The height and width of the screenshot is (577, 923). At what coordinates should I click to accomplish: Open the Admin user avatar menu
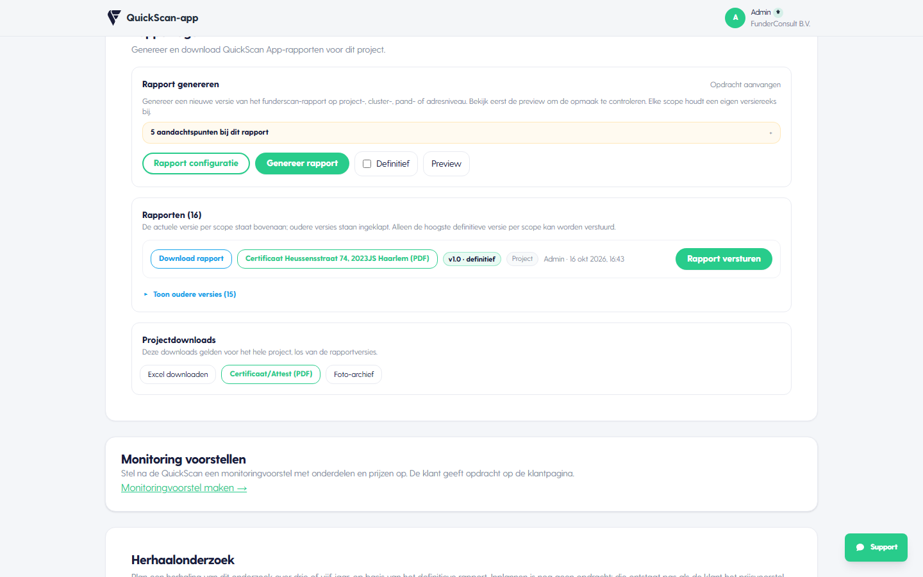coord(735,18)
